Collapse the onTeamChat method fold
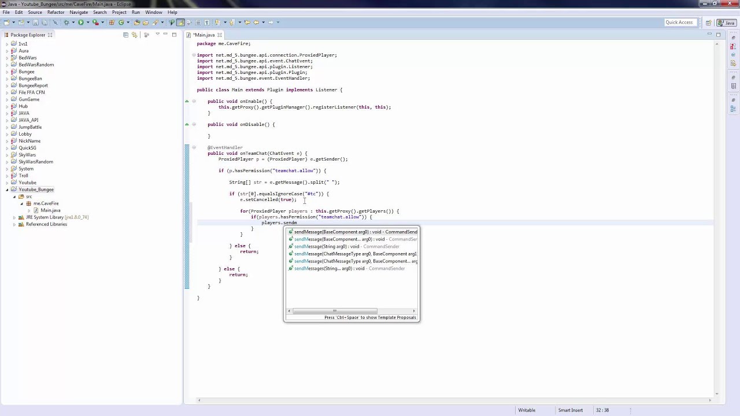This screenshot has width=740, height=416. tap(194, 147)
